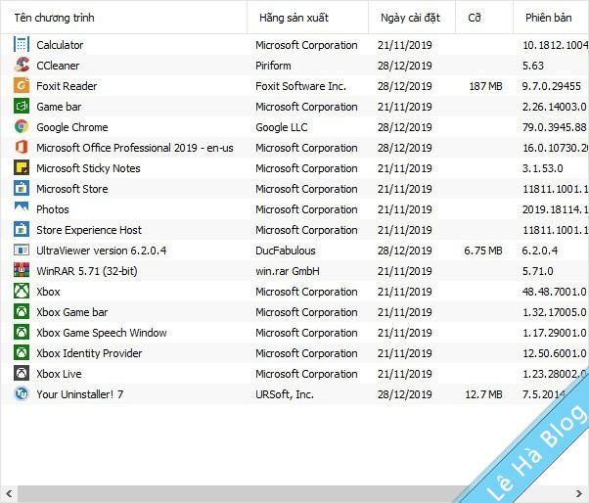Image resolution: width=589 pixels, height=503 pixels.
Task: Click the Store Experience Host icon
Action: 22,230
